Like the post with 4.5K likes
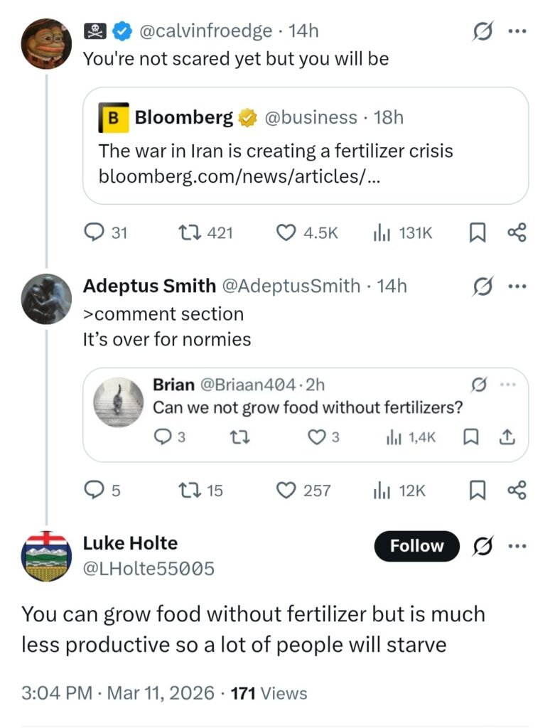This screenshot has width=550, height=728. click(x=286, y=232)
